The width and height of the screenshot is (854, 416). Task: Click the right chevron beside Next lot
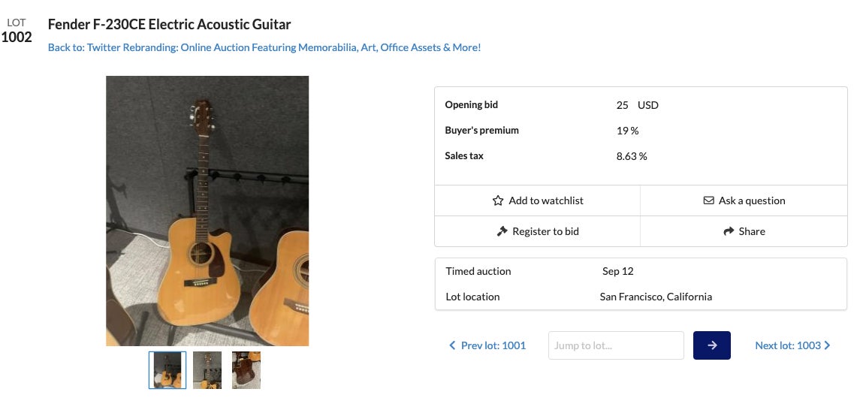pyautogui.click(x=827, y=345)
